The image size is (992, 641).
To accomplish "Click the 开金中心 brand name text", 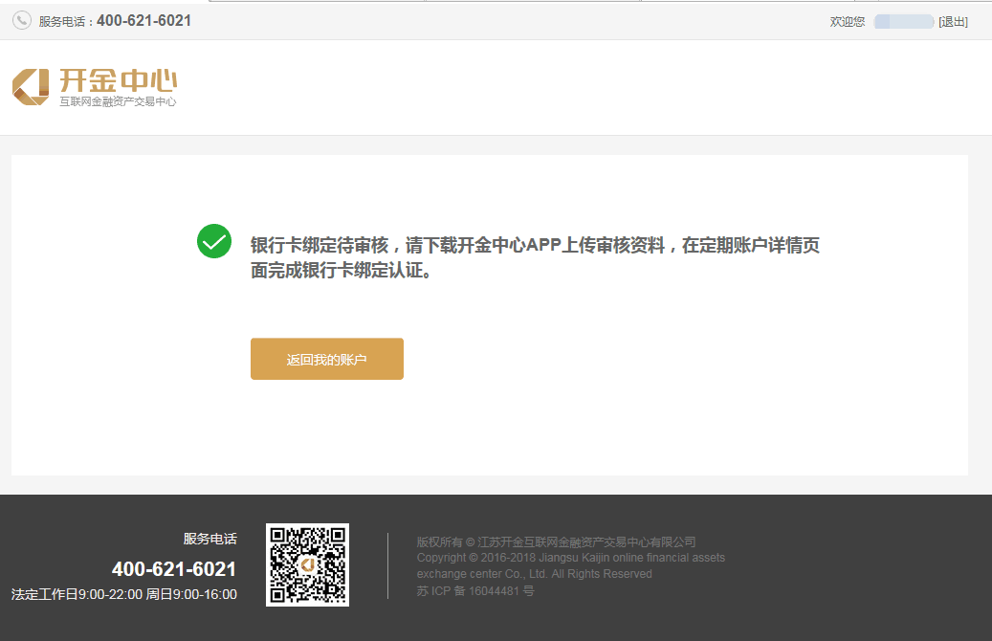I will point(118,80).
